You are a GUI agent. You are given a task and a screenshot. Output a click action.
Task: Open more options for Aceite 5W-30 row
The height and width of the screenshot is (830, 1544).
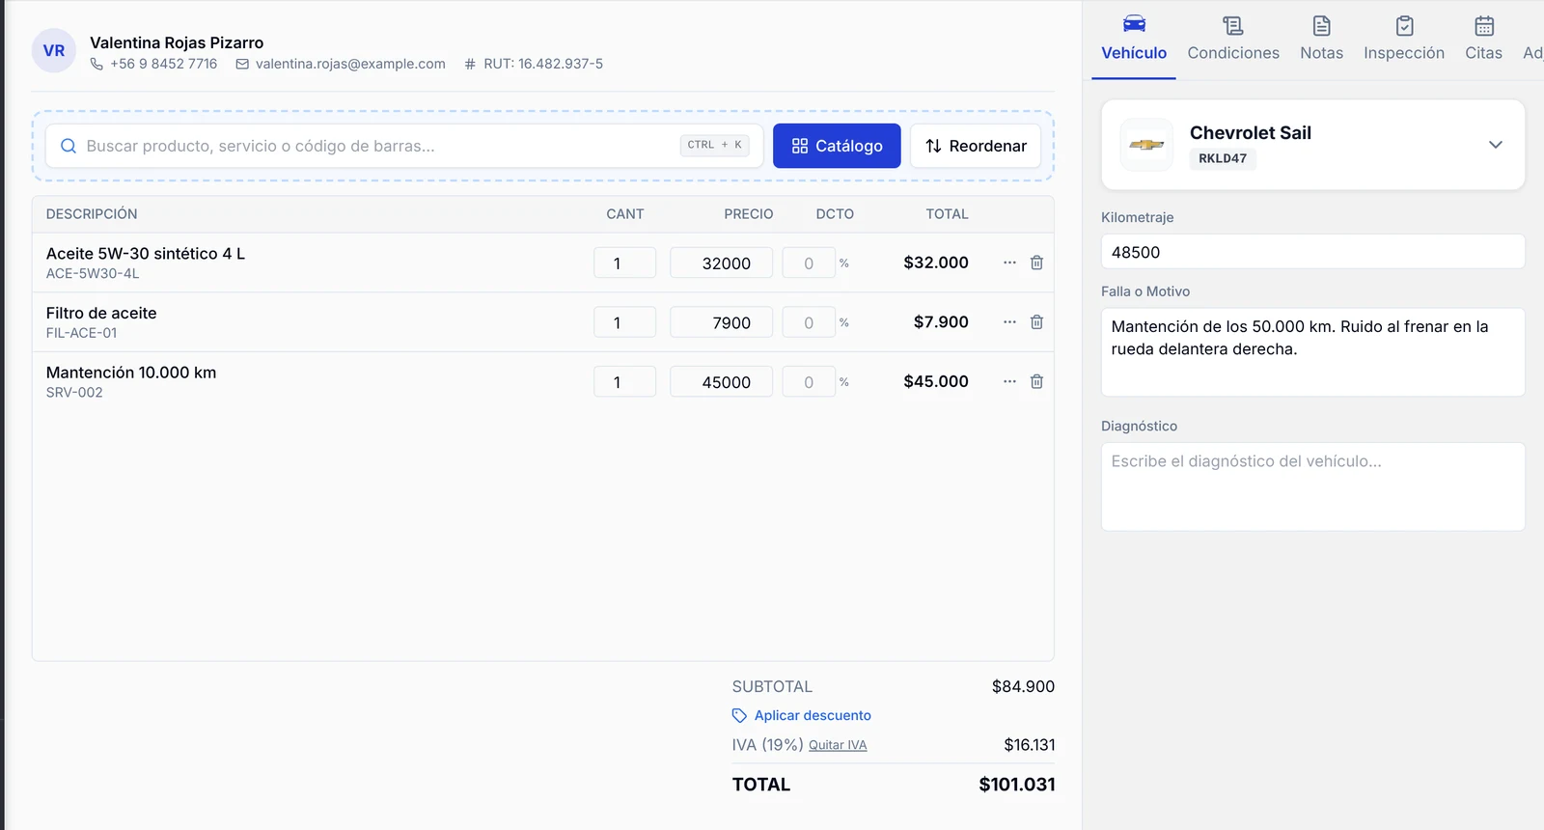pyautogui.click(x=1009, y=263)
